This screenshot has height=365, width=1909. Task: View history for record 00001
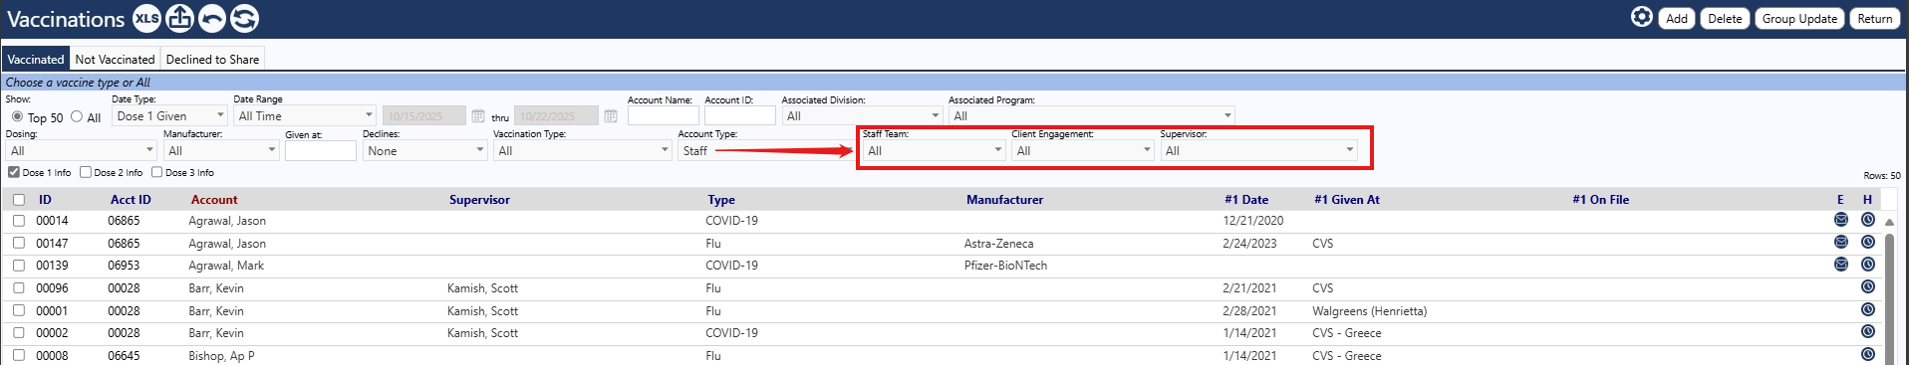[1868, 309]
